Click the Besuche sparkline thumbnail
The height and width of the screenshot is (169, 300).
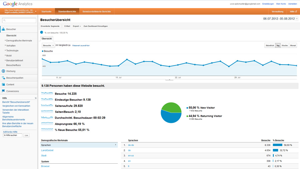[47, 93]
